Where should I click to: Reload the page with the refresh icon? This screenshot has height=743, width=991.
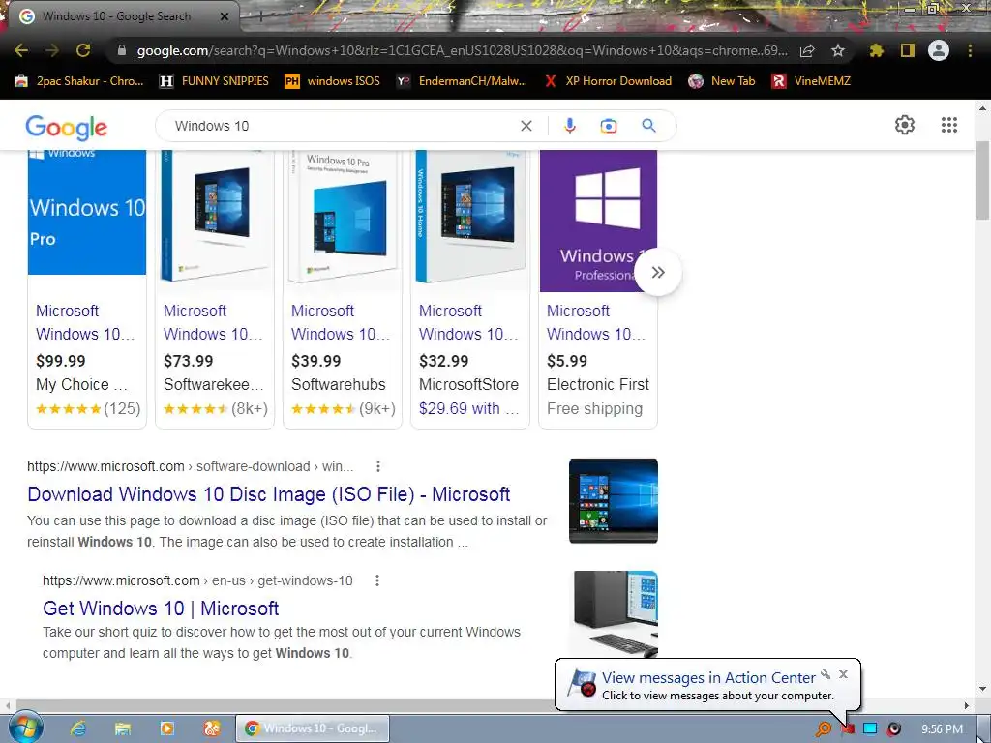83,50
